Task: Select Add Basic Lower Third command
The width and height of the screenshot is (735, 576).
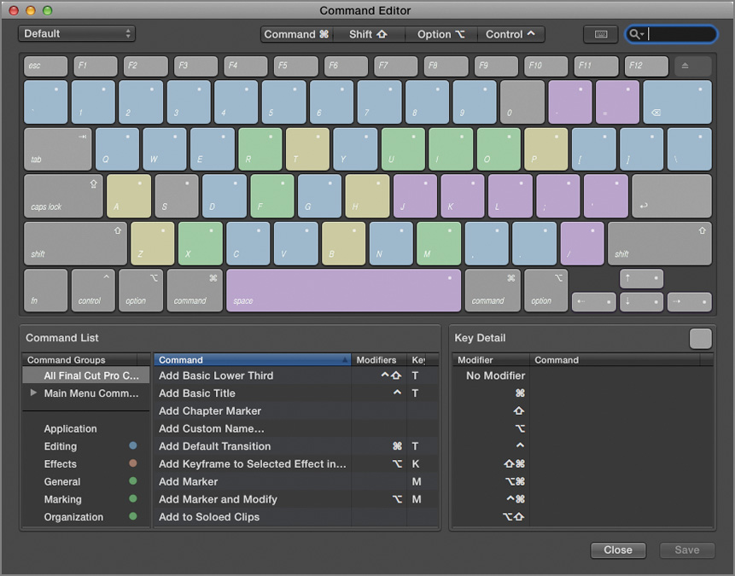Action: [295, 375]
